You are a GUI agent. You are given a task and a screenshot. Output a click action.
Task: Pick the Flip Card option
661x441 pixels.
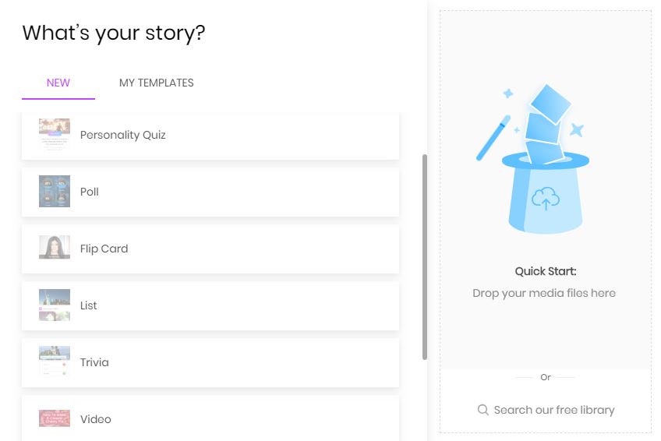pos(104,249)
